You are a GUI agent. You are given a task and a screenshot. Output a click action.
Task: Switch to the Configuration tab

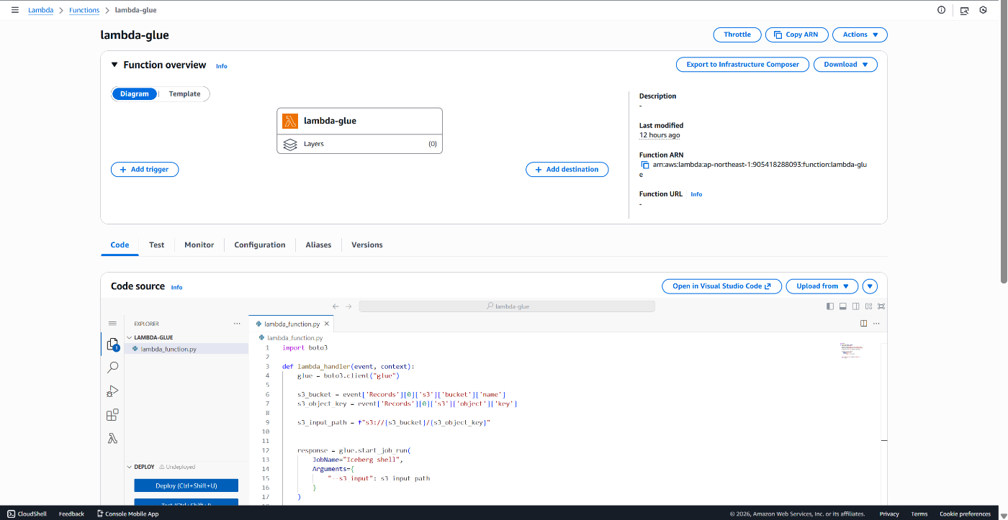tap(259, 245)
